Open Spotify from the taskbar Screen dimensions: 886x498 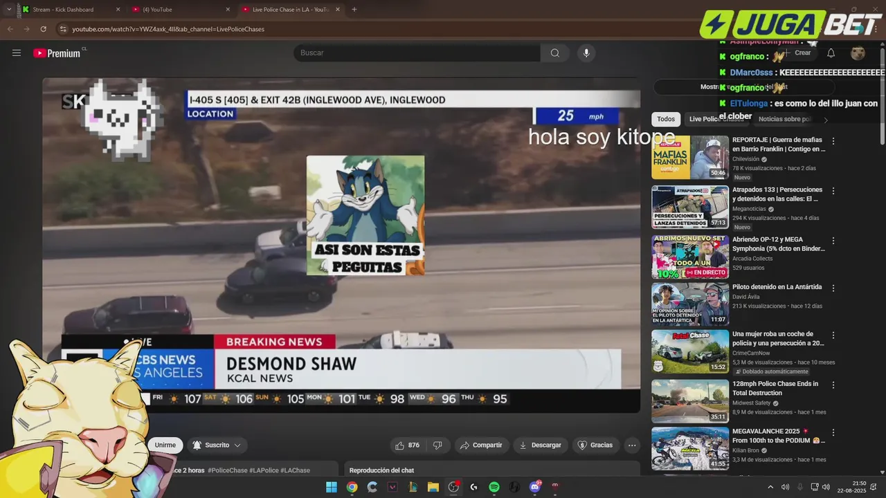(494, 487)
